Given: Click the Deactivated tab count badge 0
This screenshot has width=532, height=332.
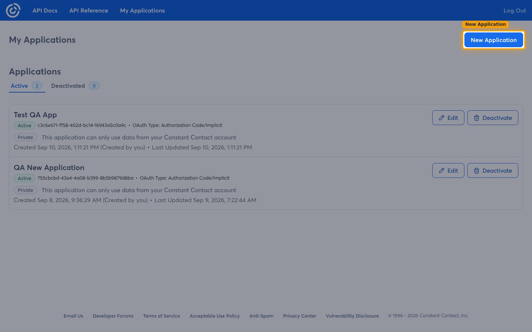Looking at the screenshot, I should 94,86.
